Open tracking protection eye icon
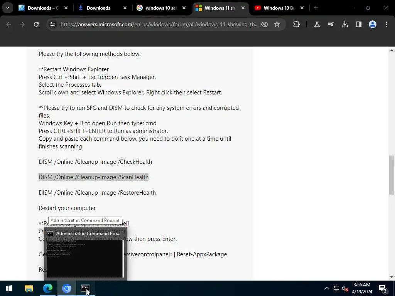 (x=265, y=24)
